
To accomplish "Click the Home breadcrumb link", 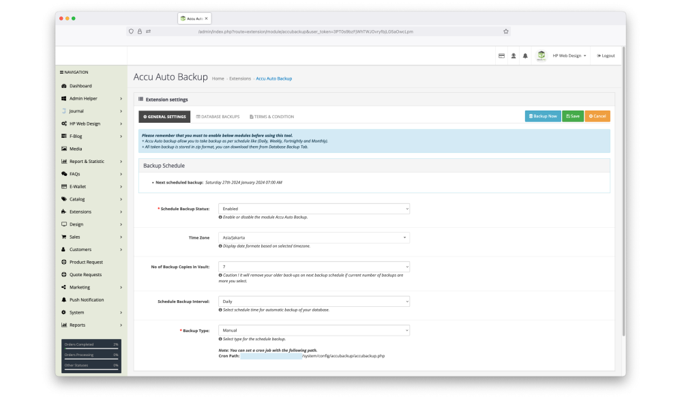I will pyautogui.click(x=218, y=78).
